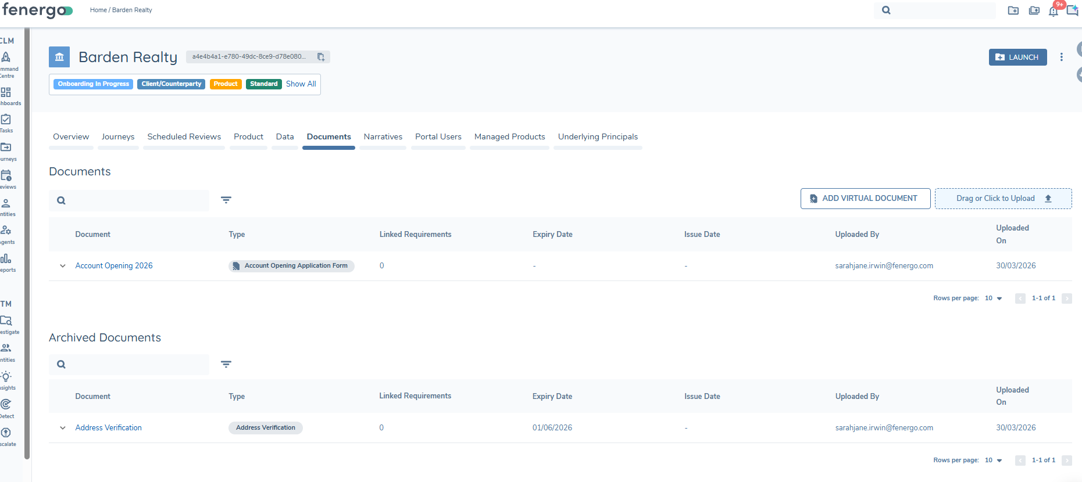
Task: Open the more options kebab menu
Action: pos(1062,57)
